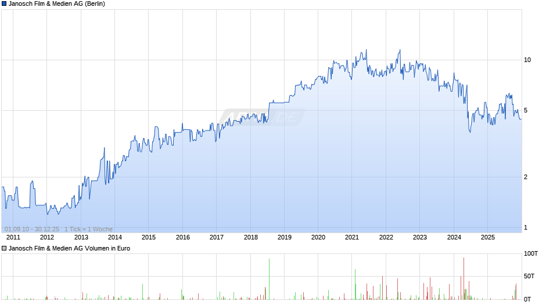Click the 2013 year label on the x-axis
Image resolution: width=546 pixels, height=305 pixels.
(x=81, y=237)
